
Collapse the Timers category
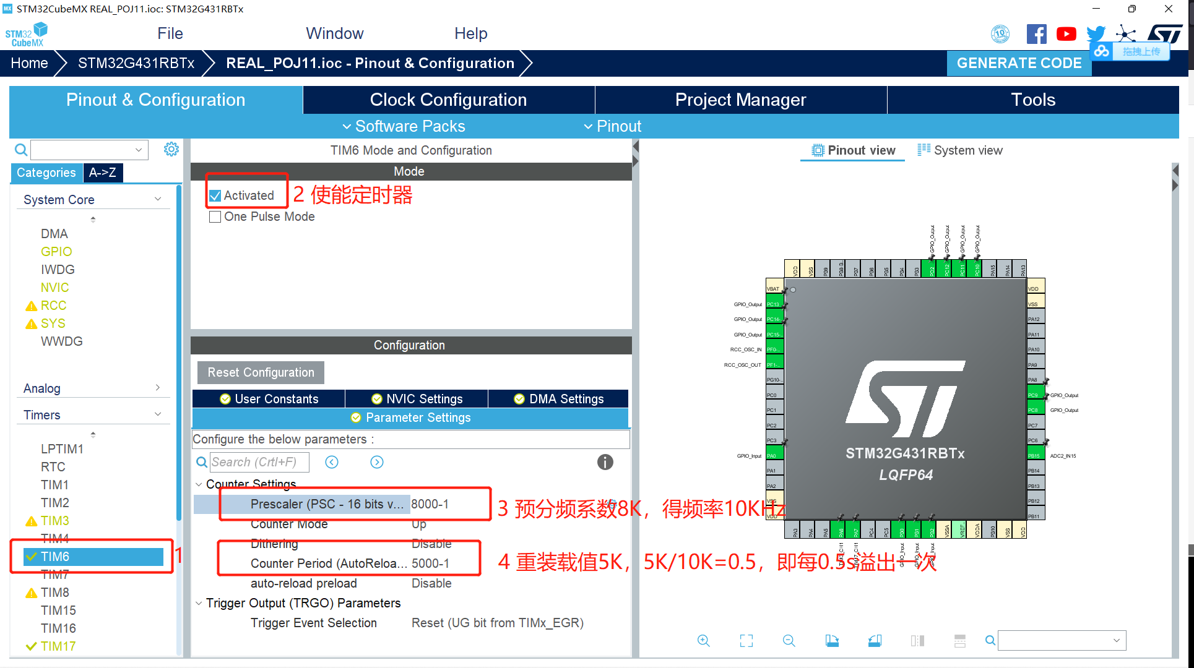[x=158, y=414]
